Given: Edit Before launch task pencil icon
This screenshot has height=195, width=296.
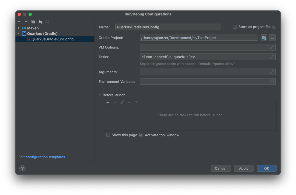Looking at the screenshot, I should pos(122,102).
